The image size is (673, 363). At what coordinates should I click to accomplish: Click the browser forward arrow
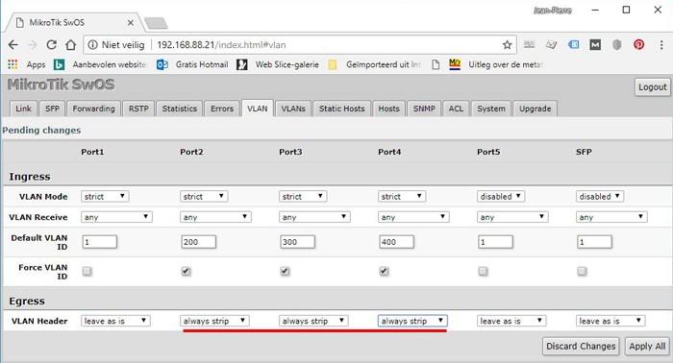point(32,44)
